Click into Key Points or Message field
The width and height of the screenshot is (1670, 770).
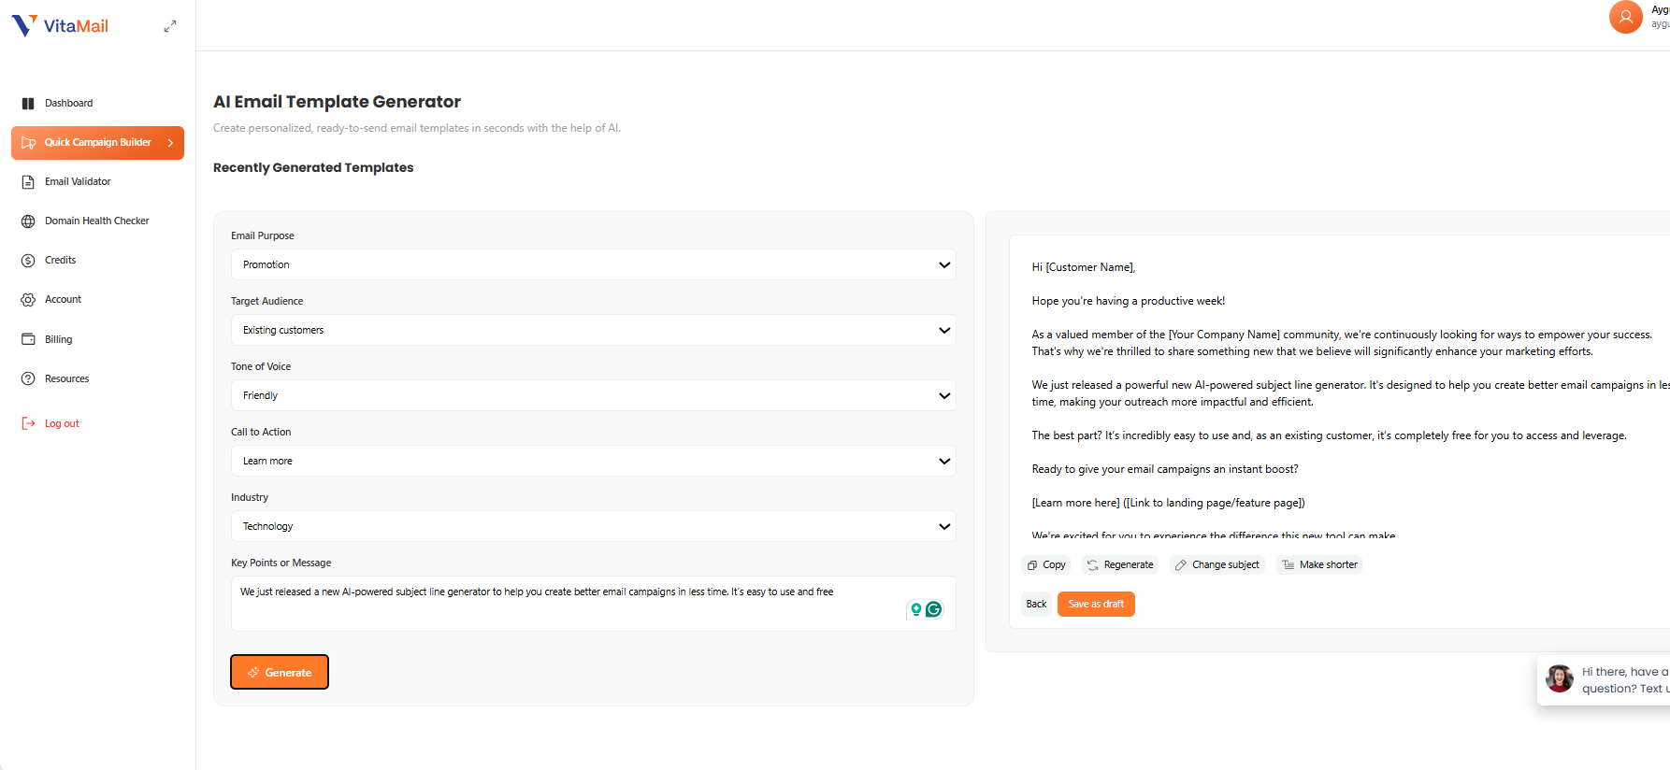pos(593,604)
